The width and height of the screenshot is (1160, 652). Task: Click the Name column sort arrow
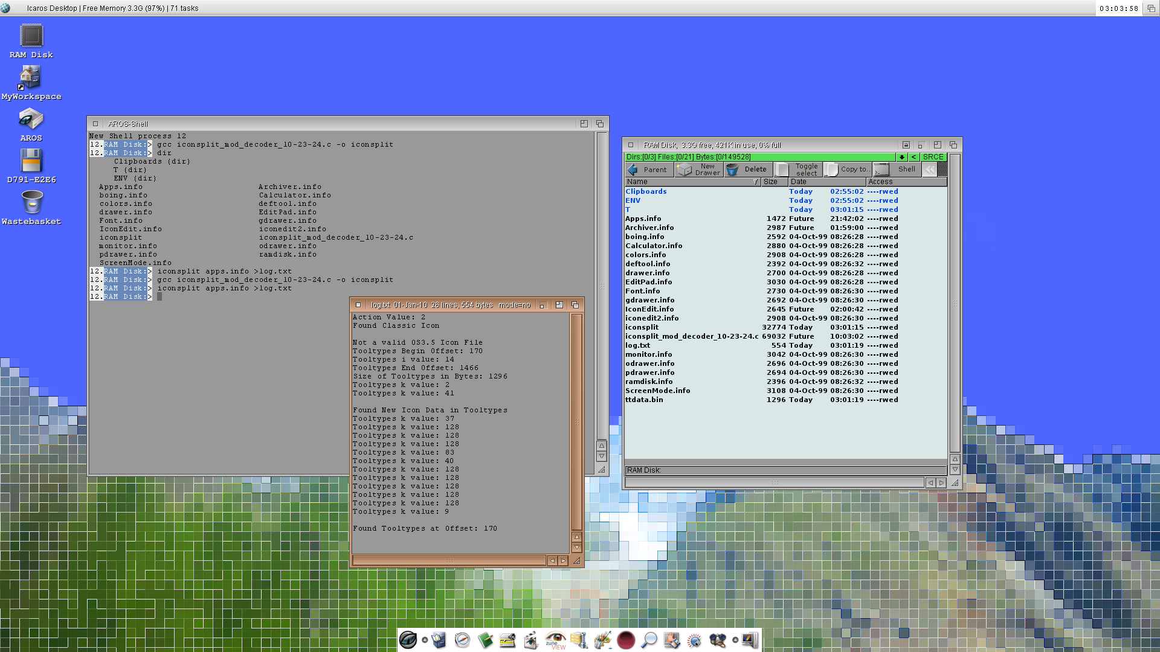(x=755, y=182)
